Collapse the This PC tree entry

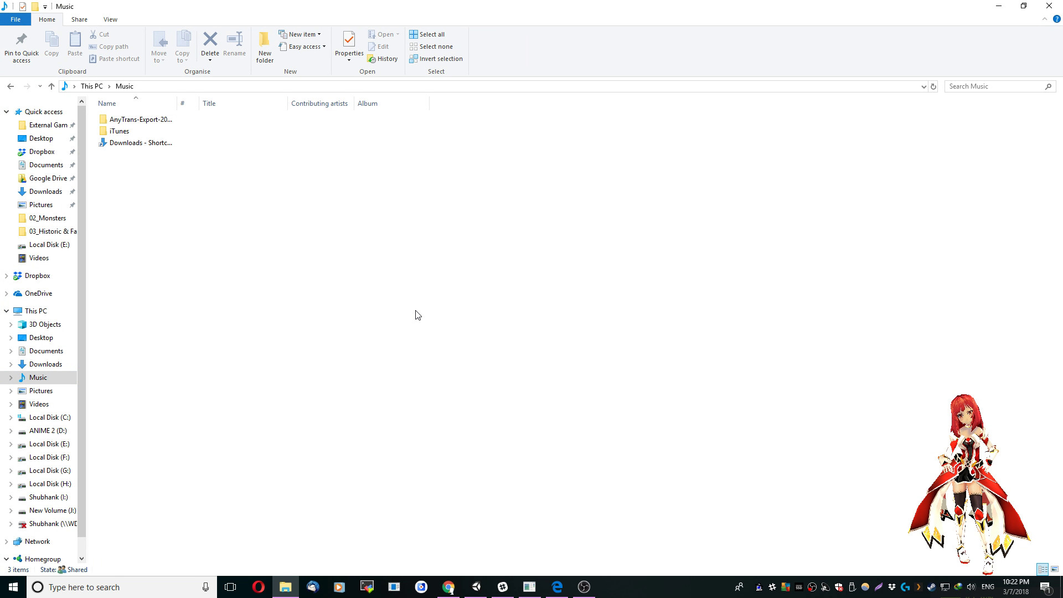click(x=6, y=311)
